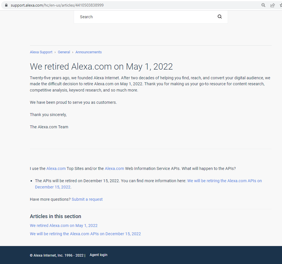Viewport: 282px width, 264px height.
Task: Click the 'We retired Alexa.com' page heading
Action: click(x=101, y=66)
